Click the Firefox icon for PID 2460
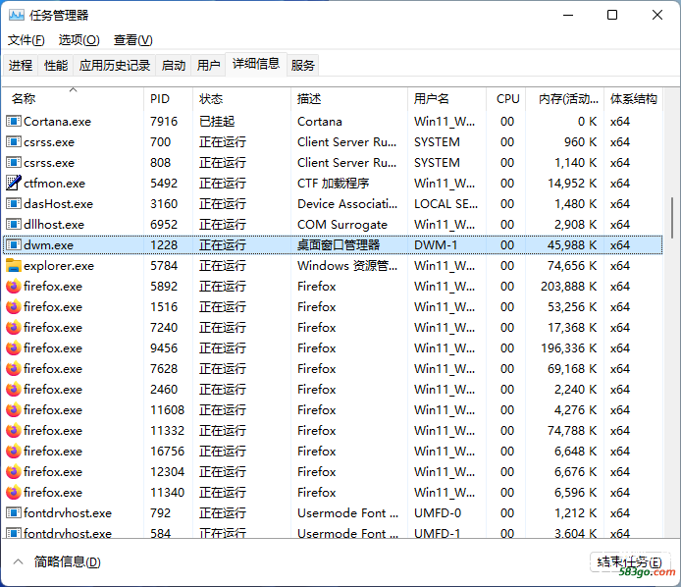The image size is (681, 587). (14, 390)
